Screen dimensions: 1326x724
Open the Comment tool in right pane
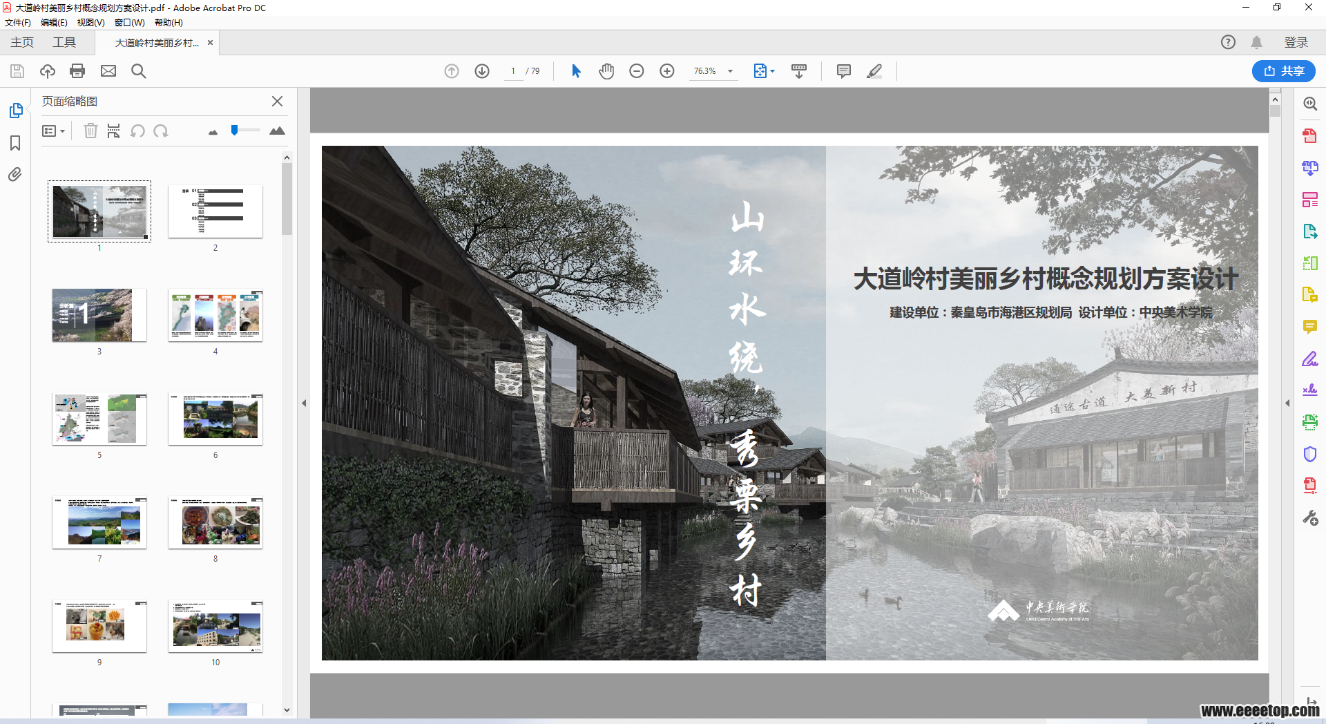1309,327
